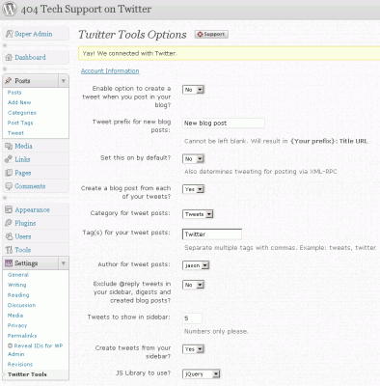Open the Users menu item
380x386 pixels.
tap(23, 236)
